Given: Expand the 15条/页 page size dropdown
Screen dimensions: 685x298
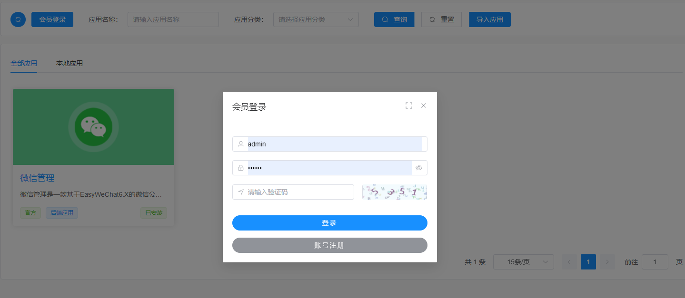Looking at the screenshot, I should click(523, 262).
